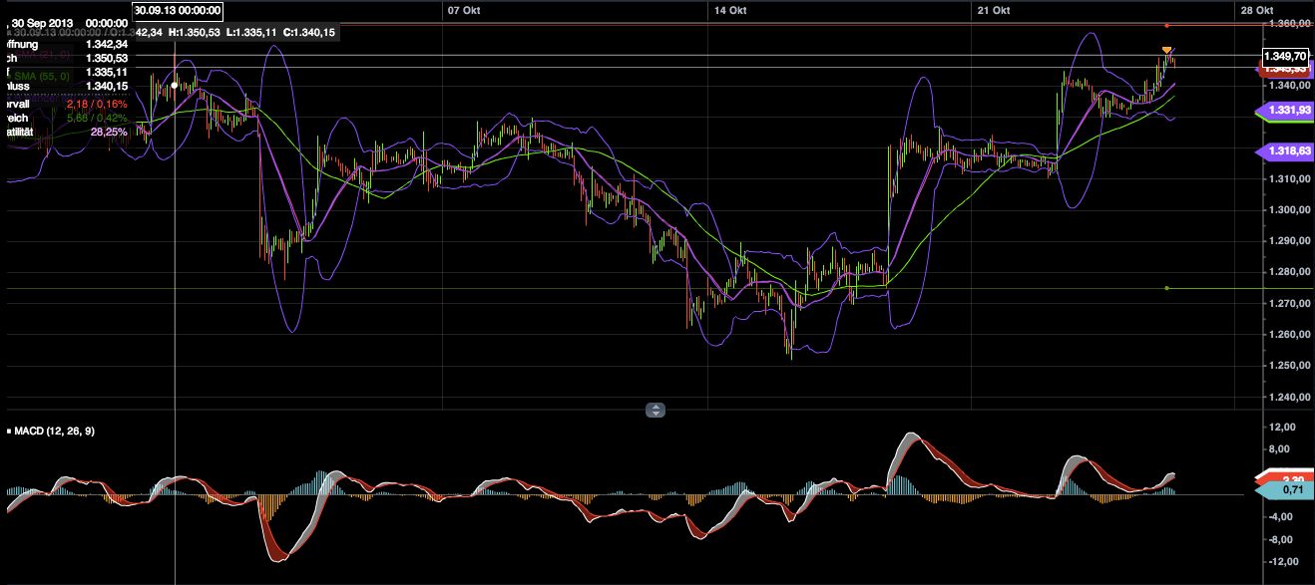Click the Volatilität 28,25% legend value

click(x=110, y=131)
